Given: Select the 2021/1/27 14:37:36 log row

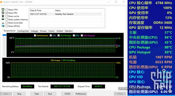Looking at the screenshot, I should coord(65,14).
